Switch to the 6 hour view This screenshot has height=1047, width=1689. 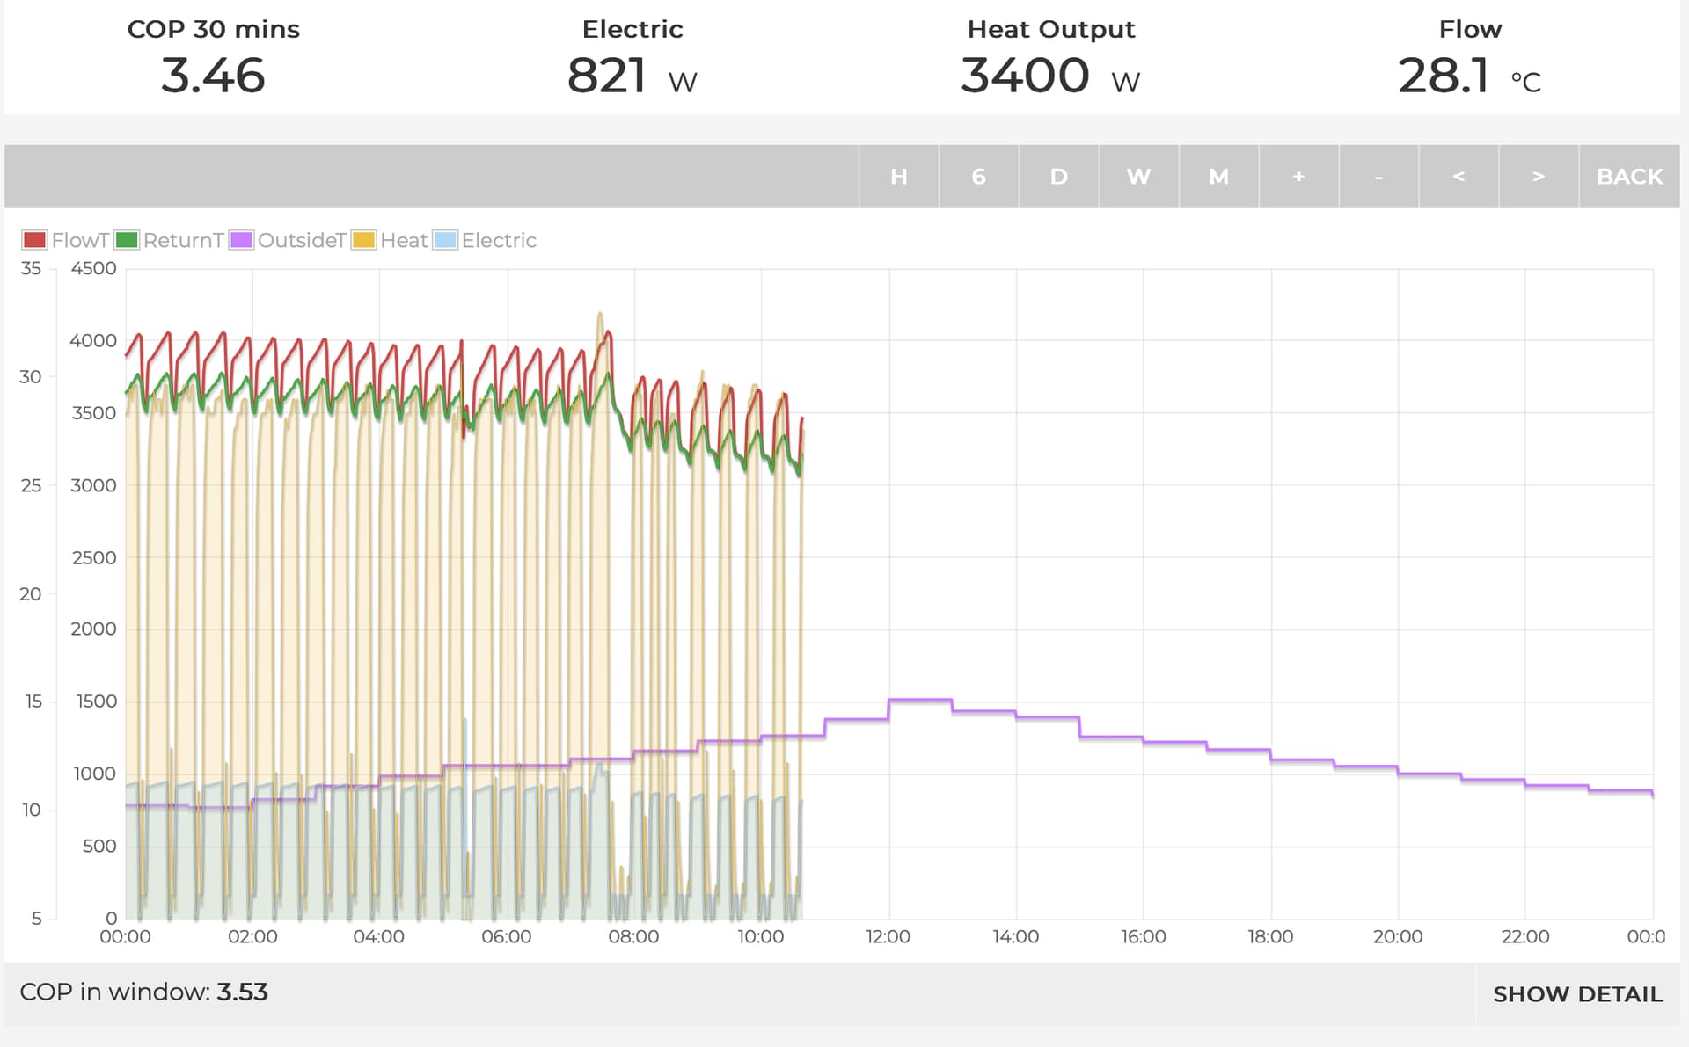(978, 177)
